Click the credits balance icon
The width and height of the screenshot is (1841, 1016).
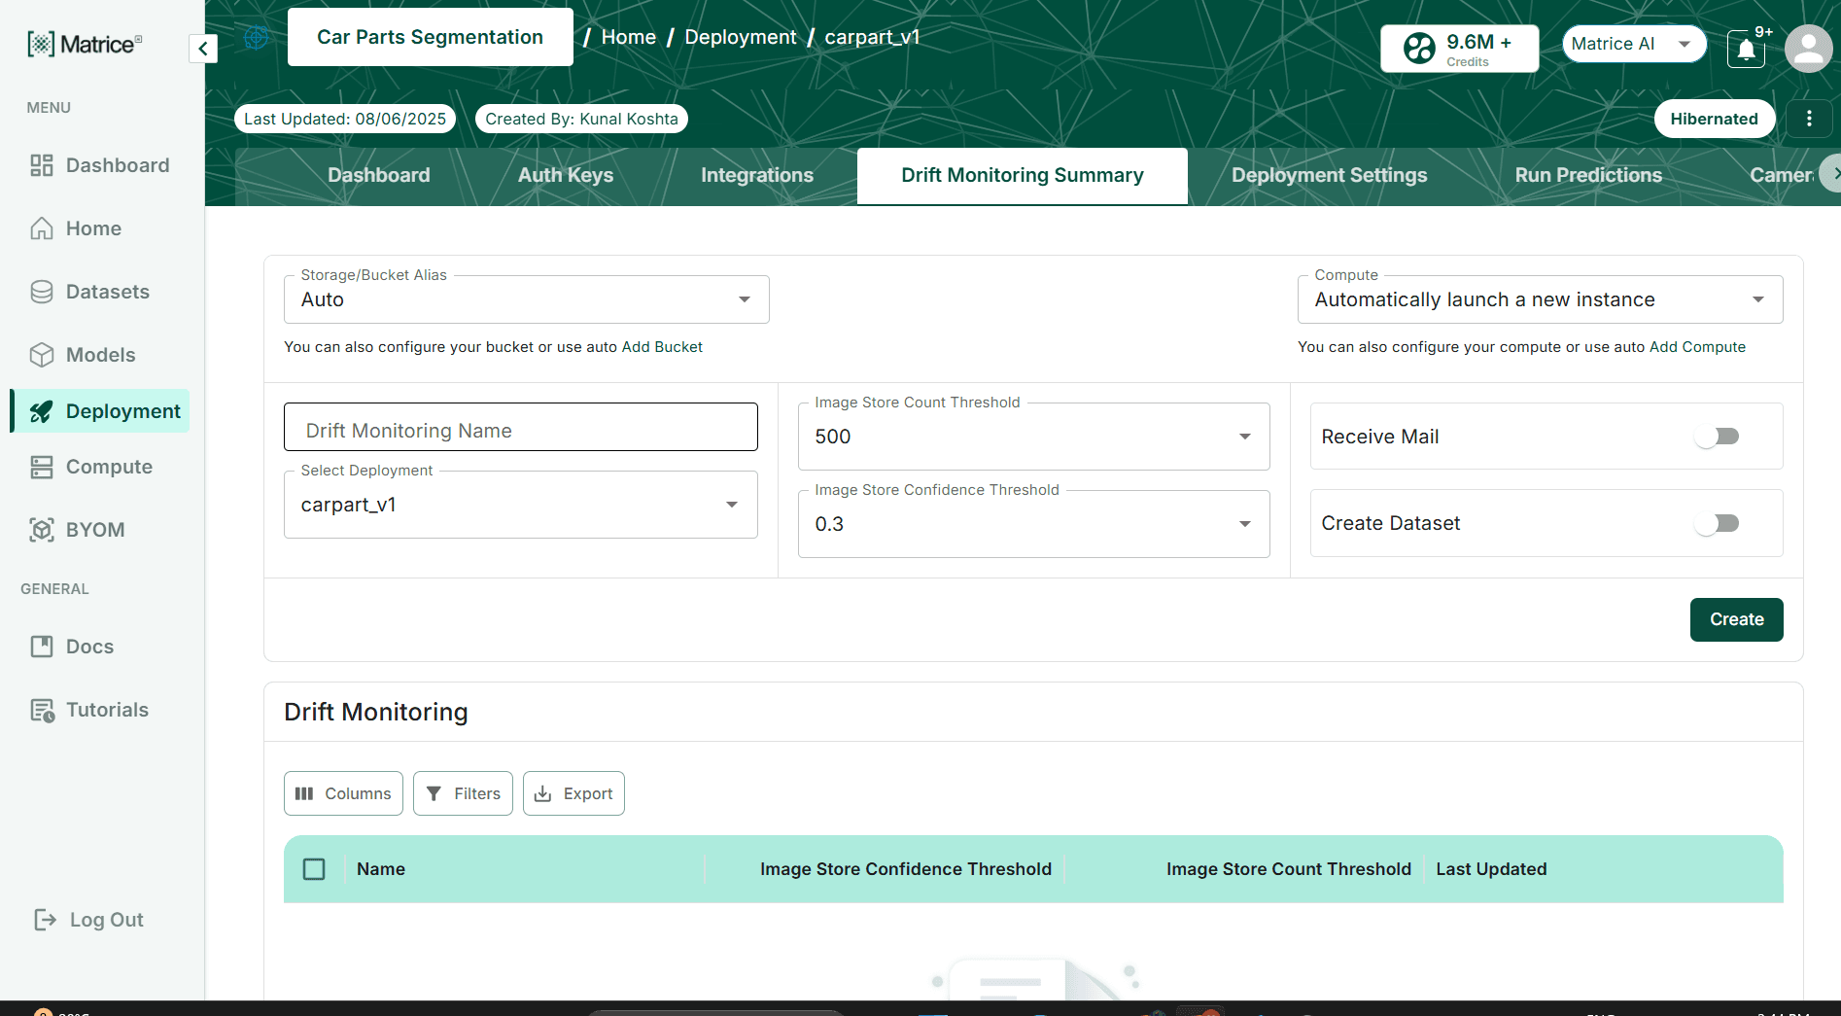pyautogui.click(x=1419, y=48)
